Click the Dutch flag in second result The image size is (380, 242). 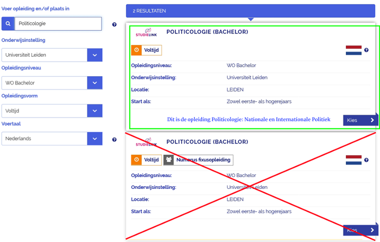353,160
